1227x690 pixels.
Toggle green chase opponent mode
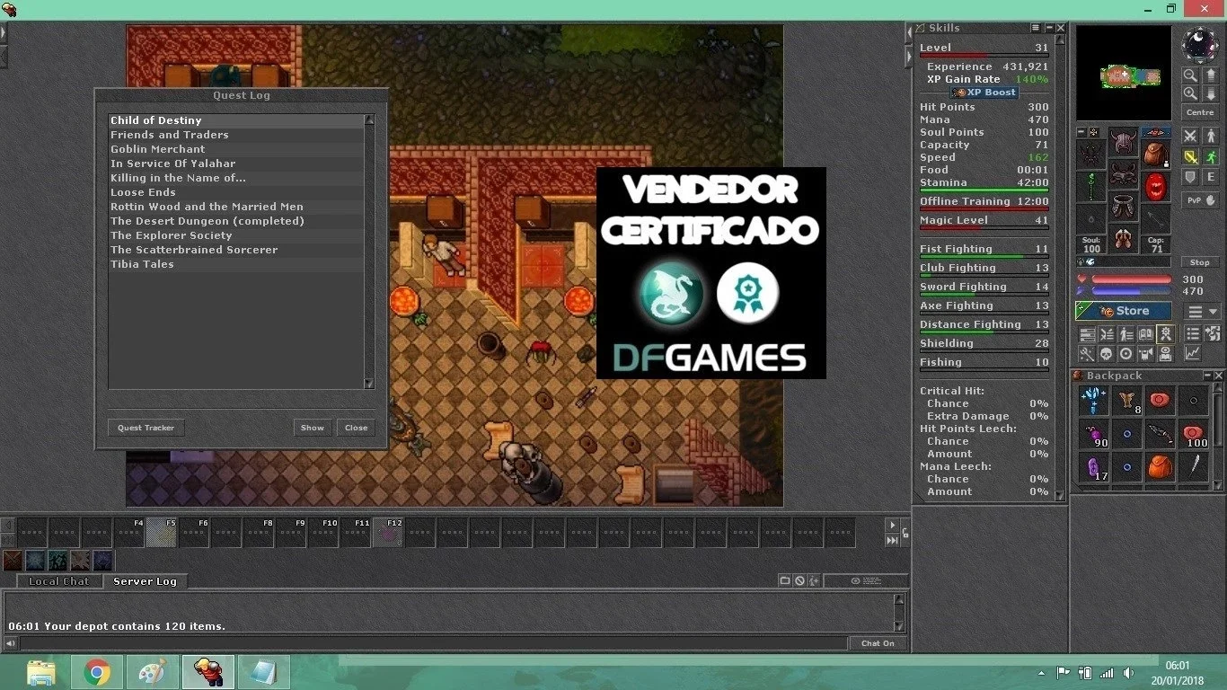(x=1211, y=156)
